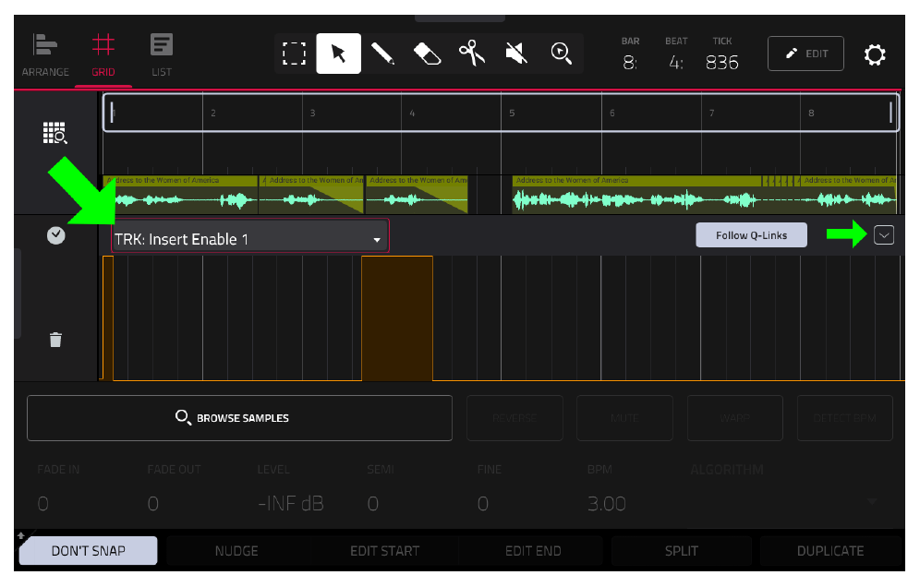Click the dimmed Mute button
Viewport: 920px width, 587px height.
pos(624,418)
